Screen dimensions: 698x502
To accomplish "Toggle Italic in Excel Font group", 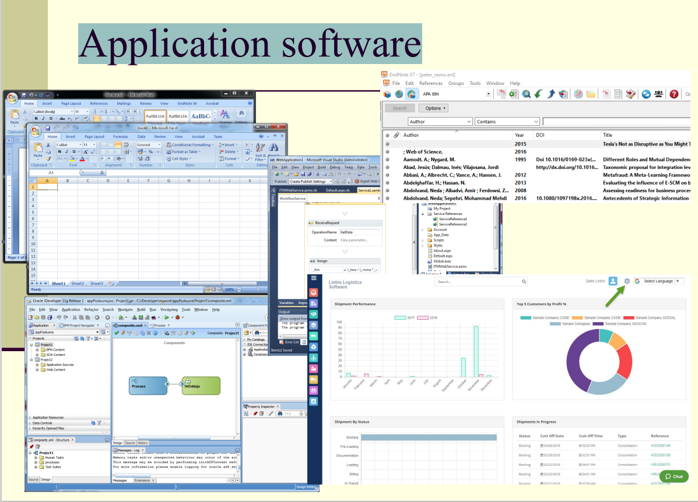I will point(67,151).
